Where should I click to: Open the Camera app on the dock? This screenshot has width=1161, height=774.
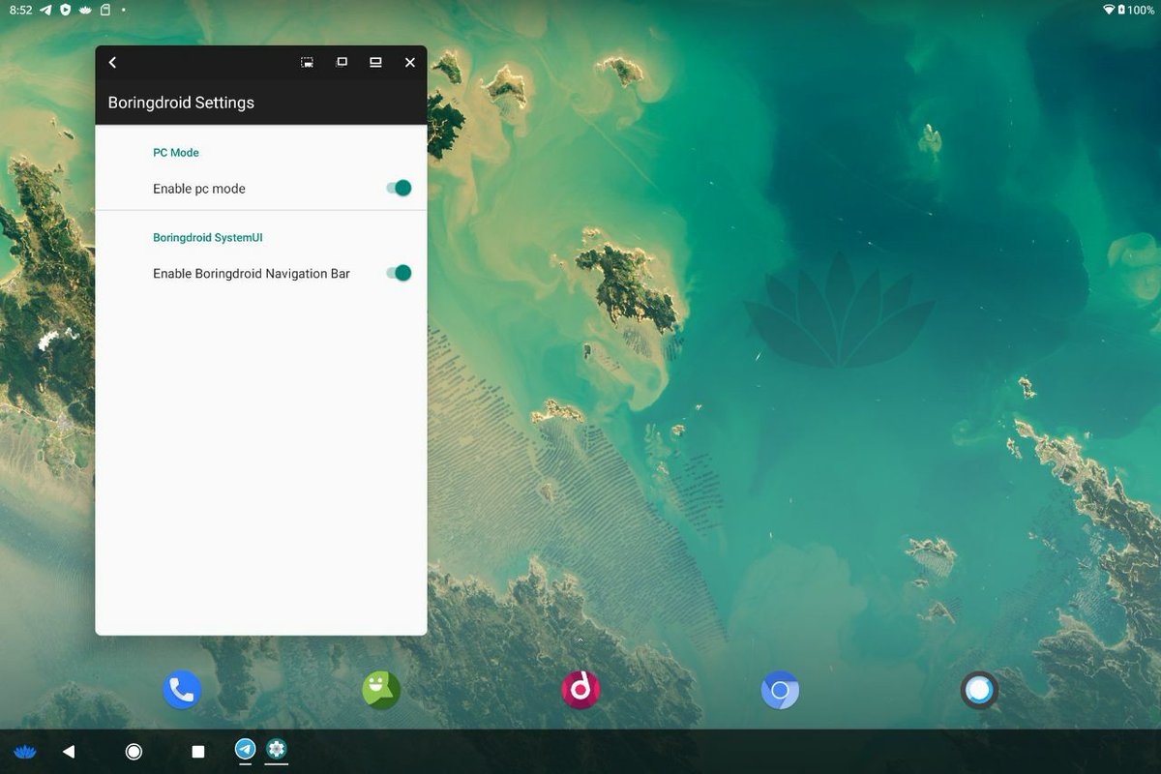coord(979,690)
